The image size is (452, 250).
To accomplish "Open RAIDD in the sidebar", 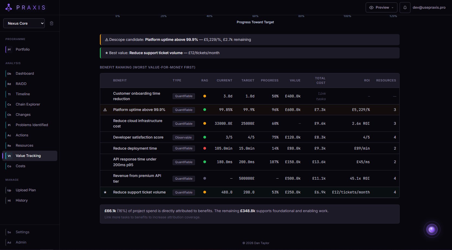I will point(21,84).
